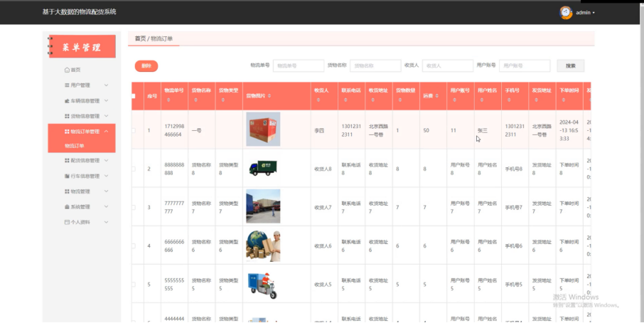Sort table by 下单时间 column arrows

(x=563, y=100)
